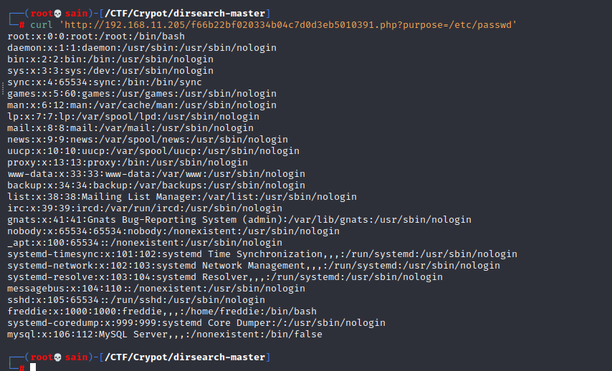Screen dimensions: 612x371
Task: Place cursor at the bottom prompt's block cursor
Action: 33,367
